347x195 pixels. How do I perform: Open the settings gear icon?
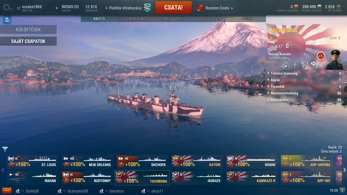tap(8, 8)
